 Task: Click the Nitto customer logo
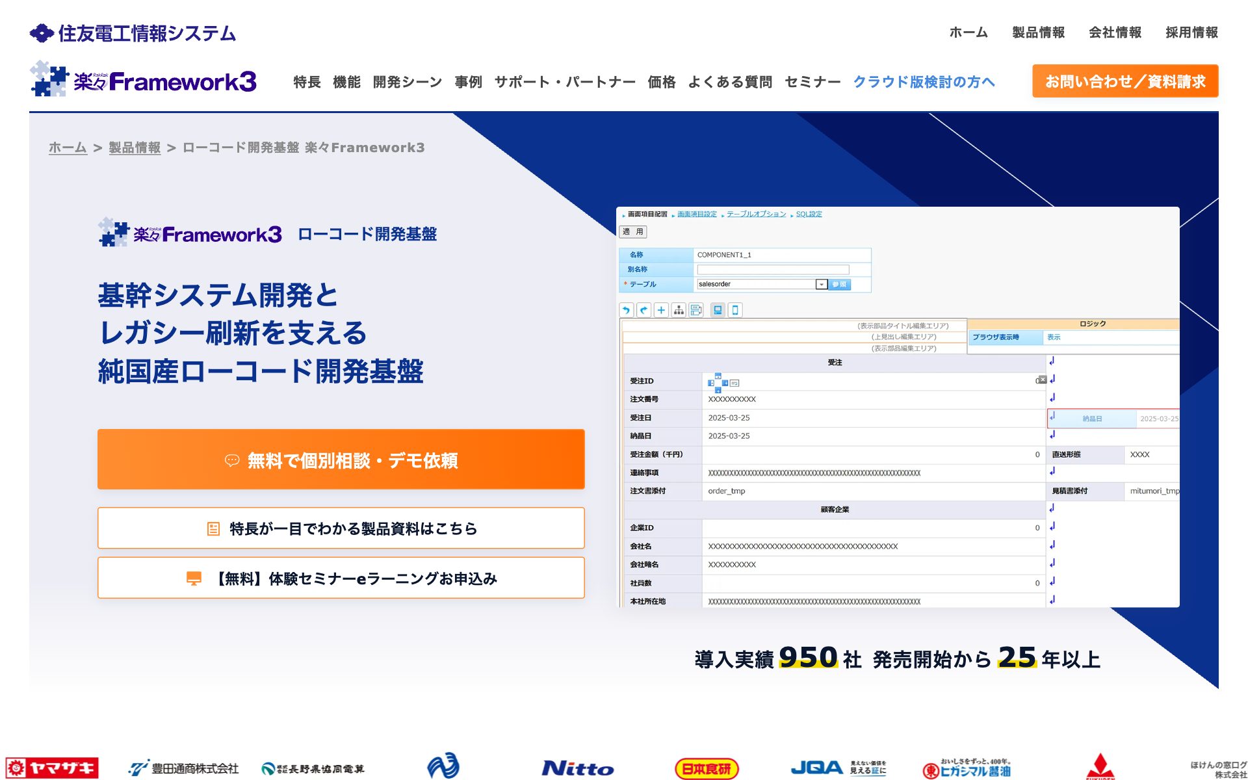(x=578, y=768)
